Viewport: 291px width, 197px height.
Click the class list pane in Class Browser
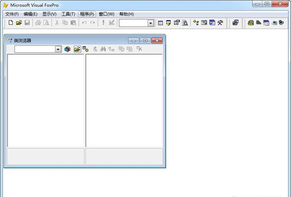click(46, 101)
